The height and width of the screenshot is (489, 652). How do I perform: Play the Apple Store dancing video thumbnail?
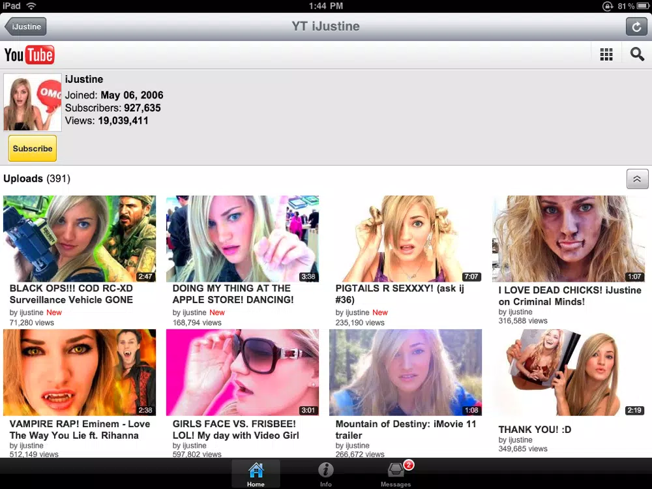coord(243,239)
